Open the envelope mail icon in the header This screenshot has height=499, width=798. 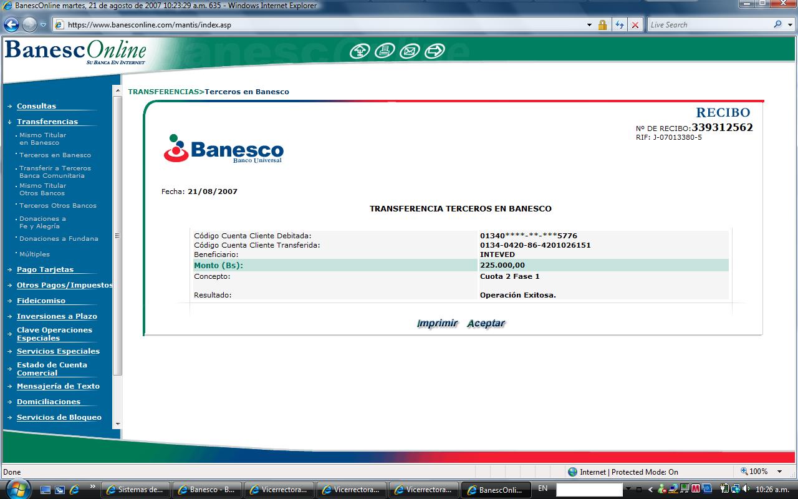coord(410,51)
